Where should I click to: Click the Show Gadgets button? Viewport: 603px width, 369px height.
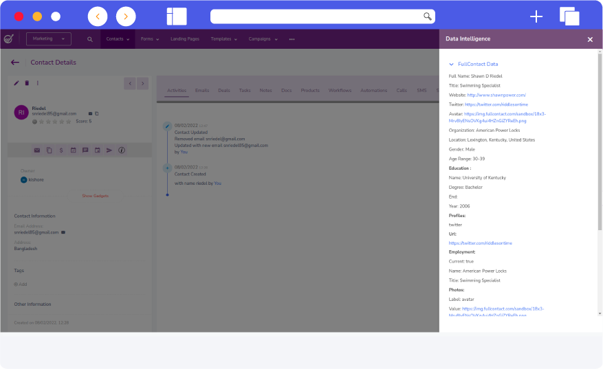96,196
